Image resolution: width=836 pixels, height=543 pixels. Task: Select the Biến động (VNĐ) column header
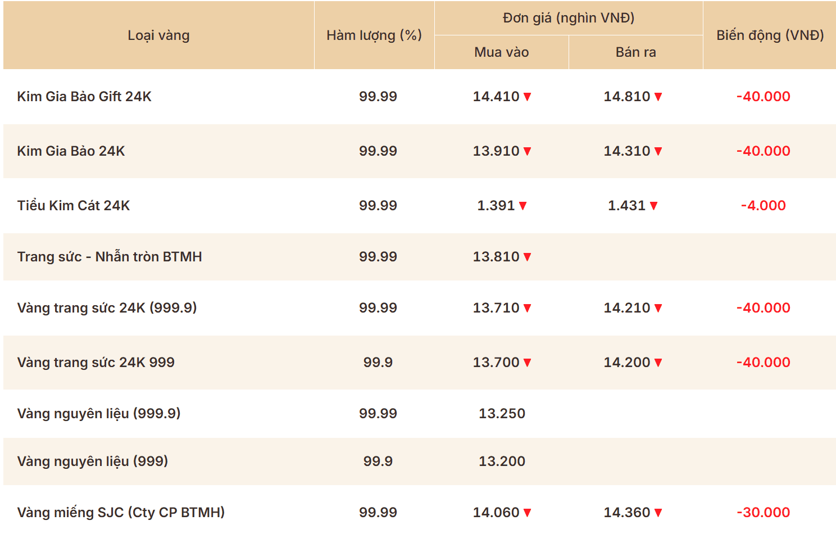point(770,35)
